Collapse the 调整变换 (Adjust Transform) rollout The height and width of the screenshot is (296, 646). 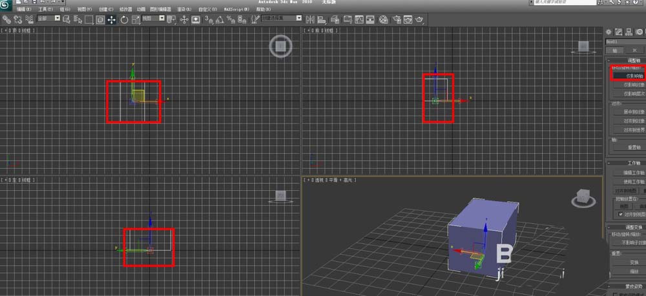pos(626,227)
